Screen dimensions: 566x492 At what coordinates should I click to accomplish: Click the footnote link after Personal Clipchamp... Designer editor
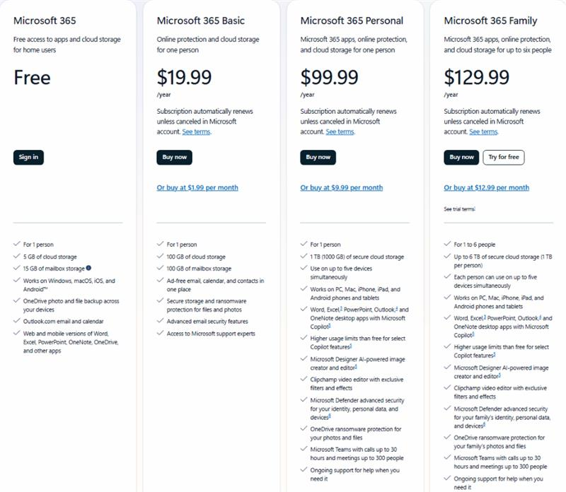[356, 367]
